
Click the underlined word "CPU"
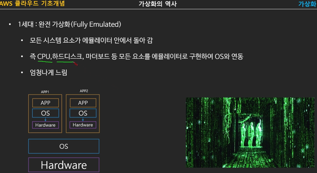(x=44, y=56)
